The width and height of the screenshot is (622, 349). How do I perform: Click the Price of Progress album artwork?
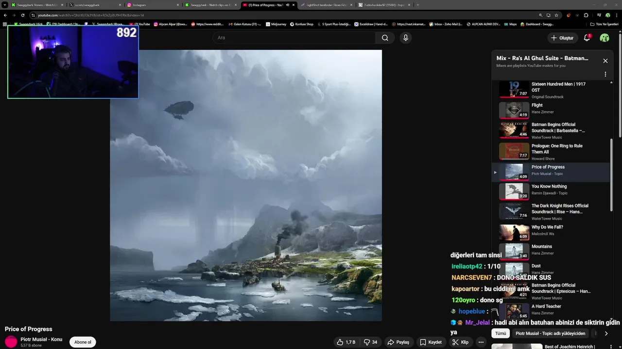(x=246, y=185)
